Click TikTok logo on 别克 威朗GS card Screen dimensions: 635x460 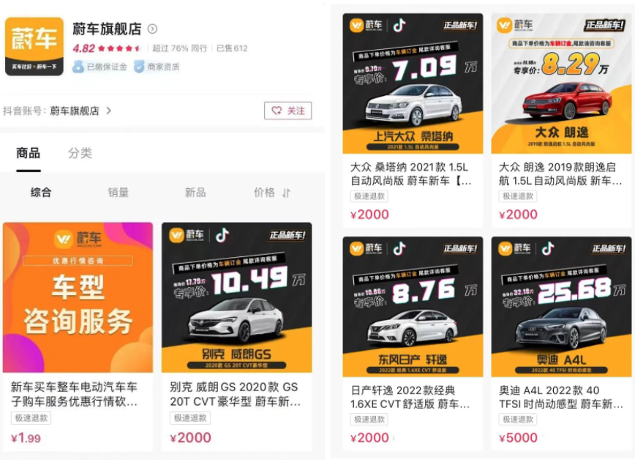pos(222,235)
